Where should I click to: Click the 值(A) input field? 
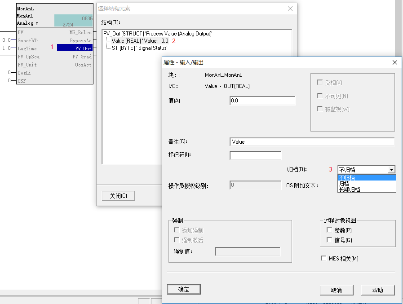tap(262, 101)
